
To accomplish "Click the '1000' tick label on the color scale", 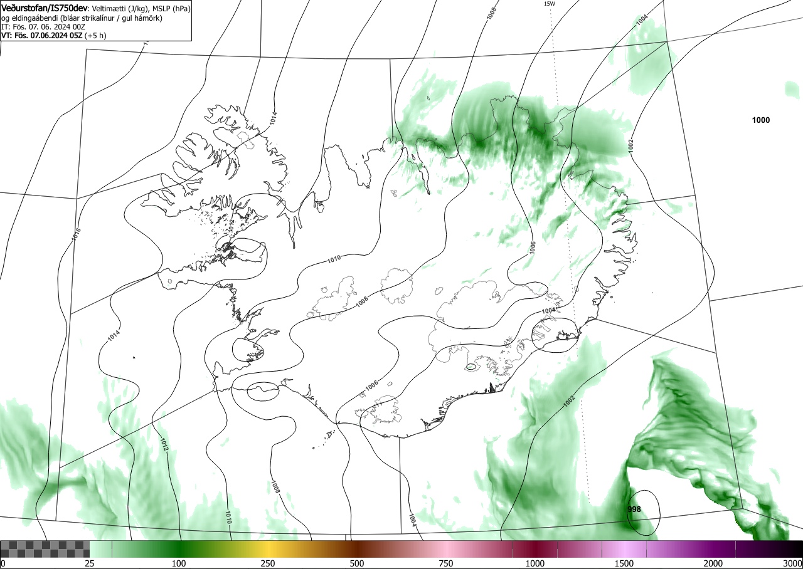I will tap(535, 563).
